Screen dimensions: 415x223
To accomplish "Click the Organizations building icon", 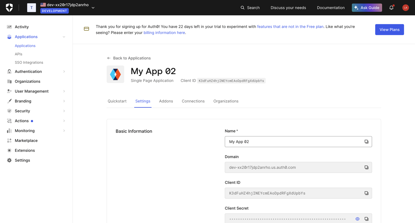I will (9, 81).
